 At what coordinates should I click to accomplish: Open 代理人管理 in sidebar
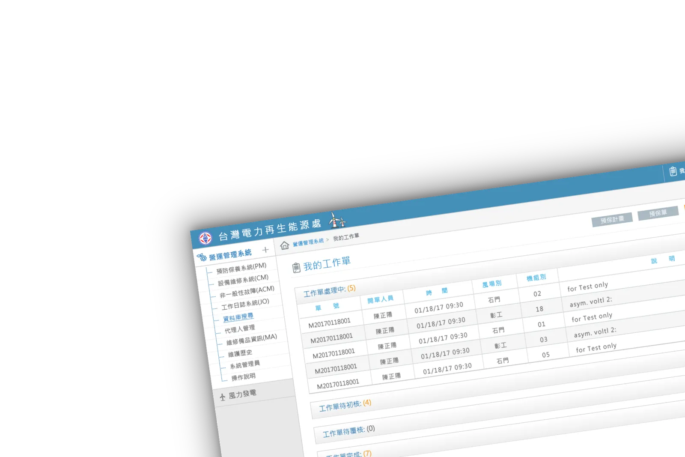pos(240,329)
